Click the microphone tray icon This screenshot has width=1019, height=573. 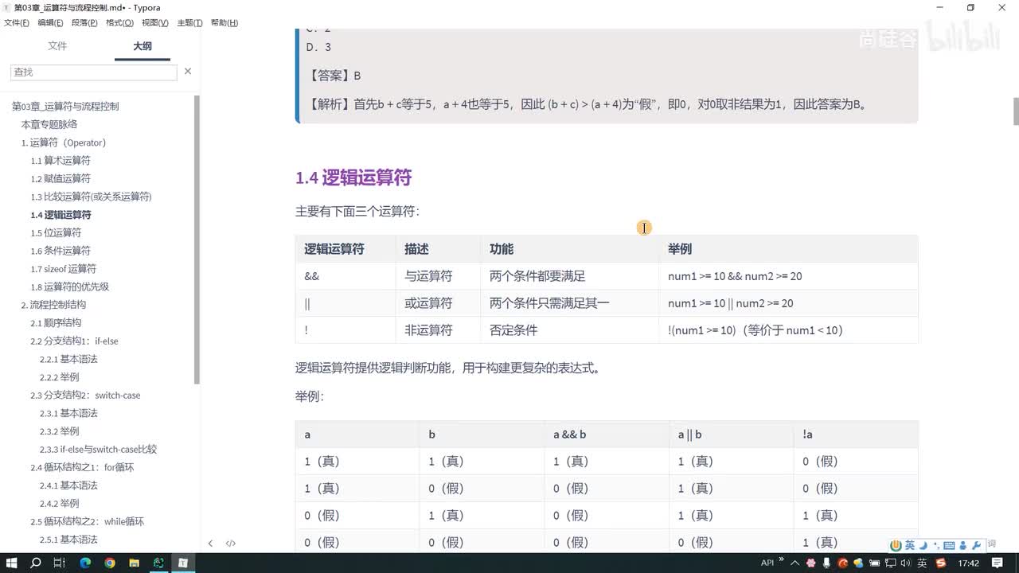coord(826,563)
